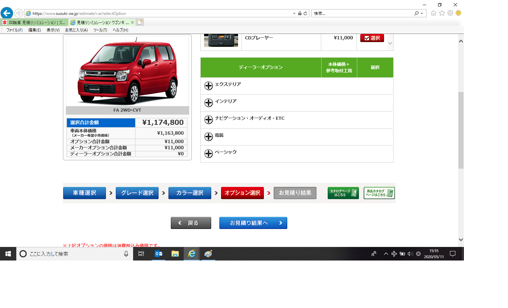The height and width of the screenshot is (308, 508).
Task: Click the browser forward arrow
Action: click(x=19, y=13)
